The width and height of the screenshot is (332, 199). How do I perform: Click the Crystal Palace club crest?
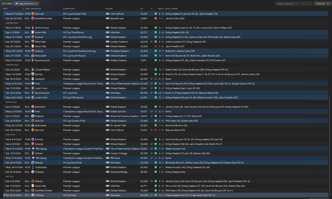point(33,70)
